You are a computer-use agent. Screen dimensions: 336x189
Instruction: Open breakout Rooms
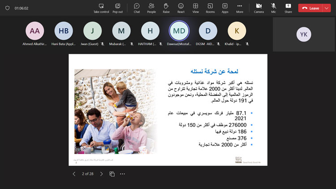tap(210, 8)
